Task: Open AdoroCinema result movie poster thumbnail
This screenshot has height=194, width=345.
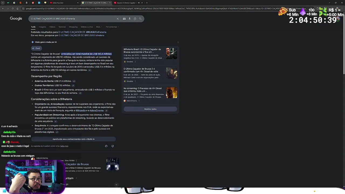Action: (113, 164)
